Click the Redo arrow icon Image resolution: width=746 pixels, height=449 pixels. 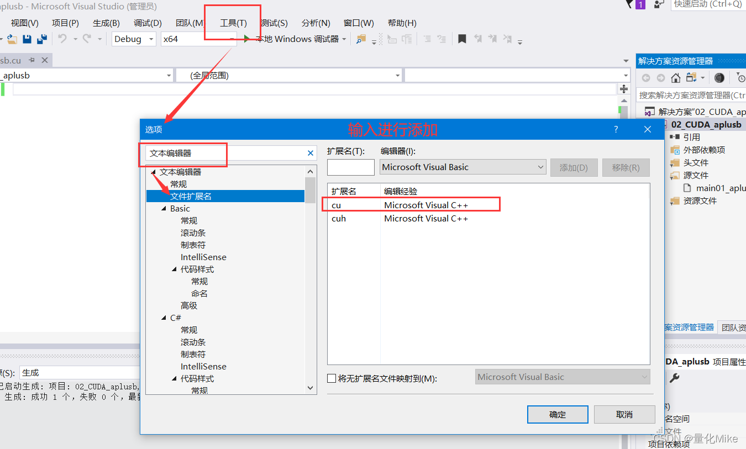(87, 39)
